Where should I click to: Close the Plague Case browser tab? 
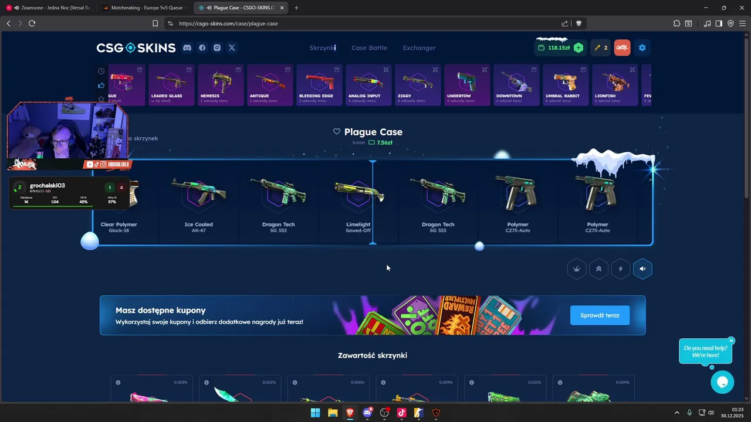(x=282, y=8)
